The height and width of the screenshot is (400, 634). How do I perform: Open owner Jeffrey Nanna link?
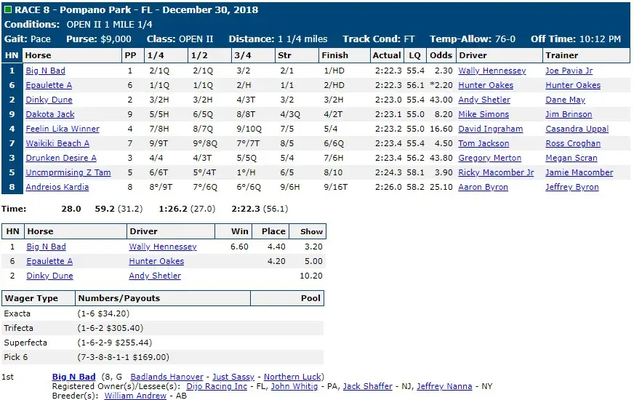click(444, 386)
